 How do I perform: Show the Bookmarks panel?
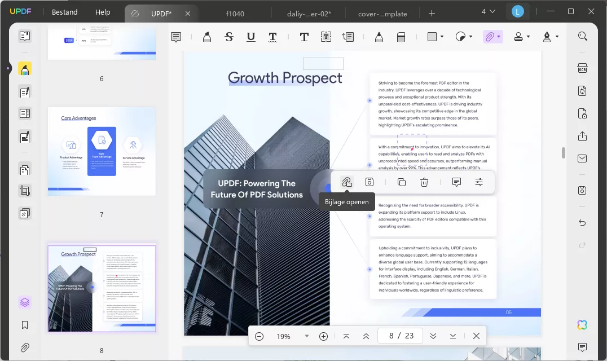point(25,325)
